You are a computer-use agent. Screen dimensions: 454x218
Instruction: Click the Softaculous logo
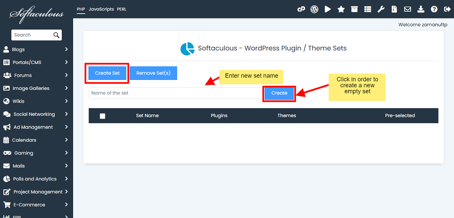[36, 15]
